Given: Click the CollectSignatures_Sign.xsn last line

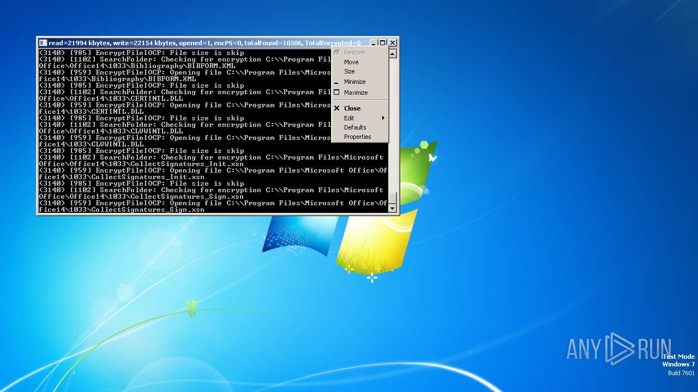Looking at the screenshot, I should pyautogui.click(x=122, y=210).
